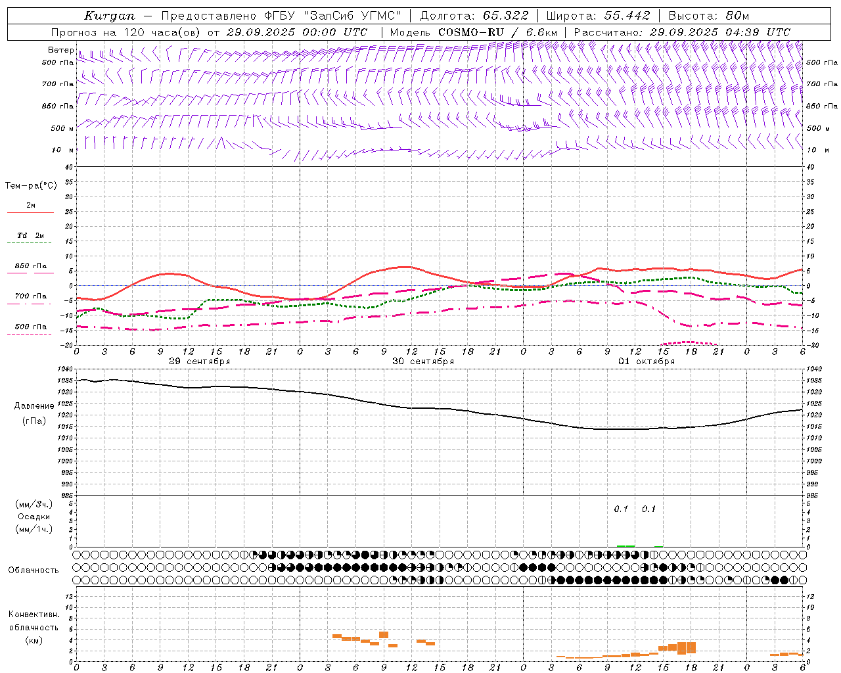Click the "700 гПа" temperature legend entry
The width and height of the screenshot is (841, 673).
click(x=30, y=296)
